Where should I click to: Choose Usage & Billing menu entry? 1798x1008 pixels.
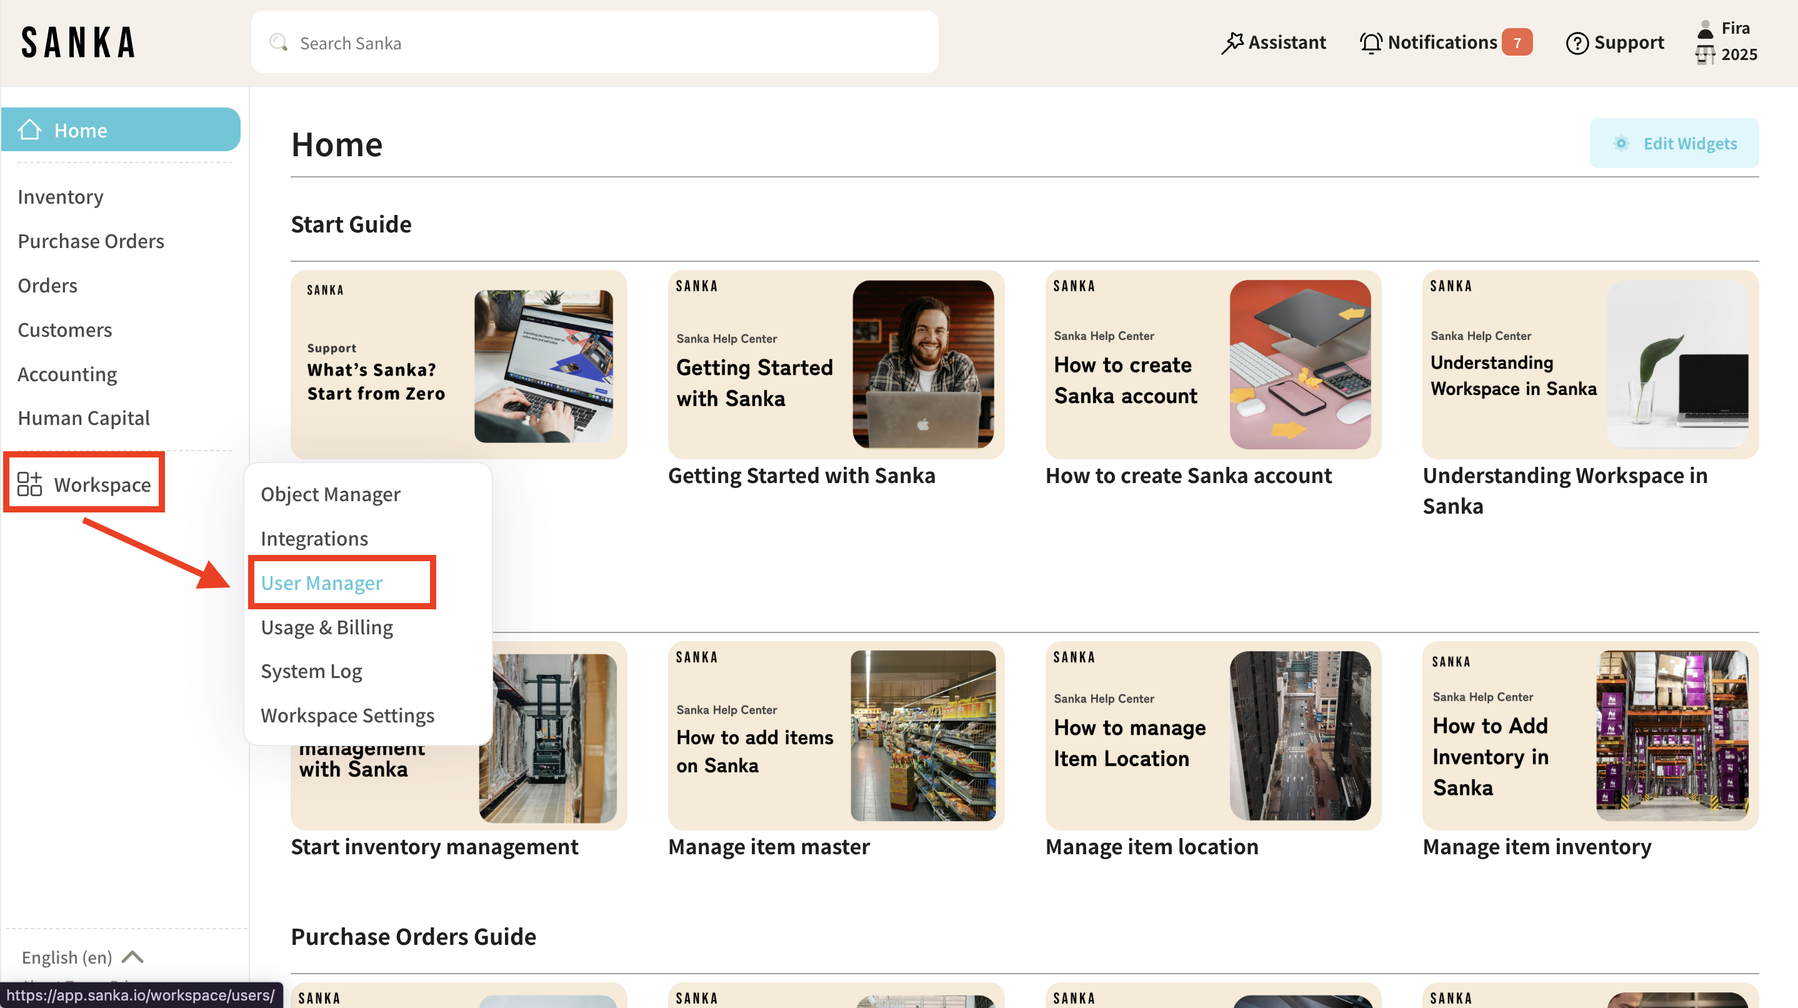tap(327, 627)
